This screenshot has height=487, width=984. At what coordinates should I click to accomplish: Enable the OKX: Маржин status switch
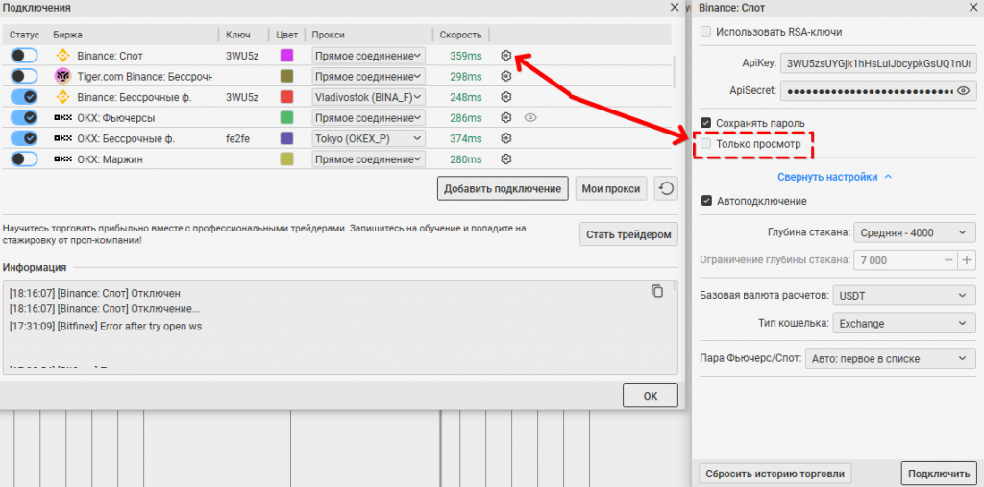coord(24,158)
